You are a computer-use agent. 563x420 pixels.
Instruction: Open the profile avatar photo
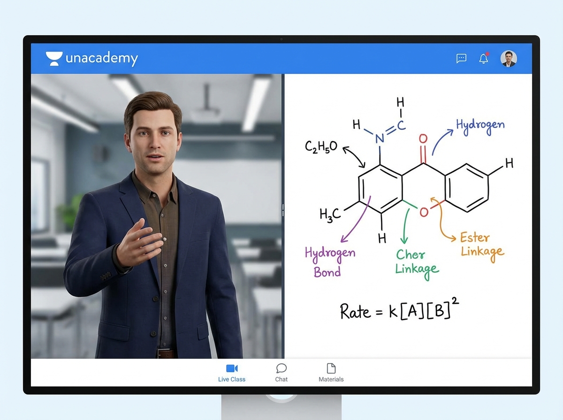509,58
